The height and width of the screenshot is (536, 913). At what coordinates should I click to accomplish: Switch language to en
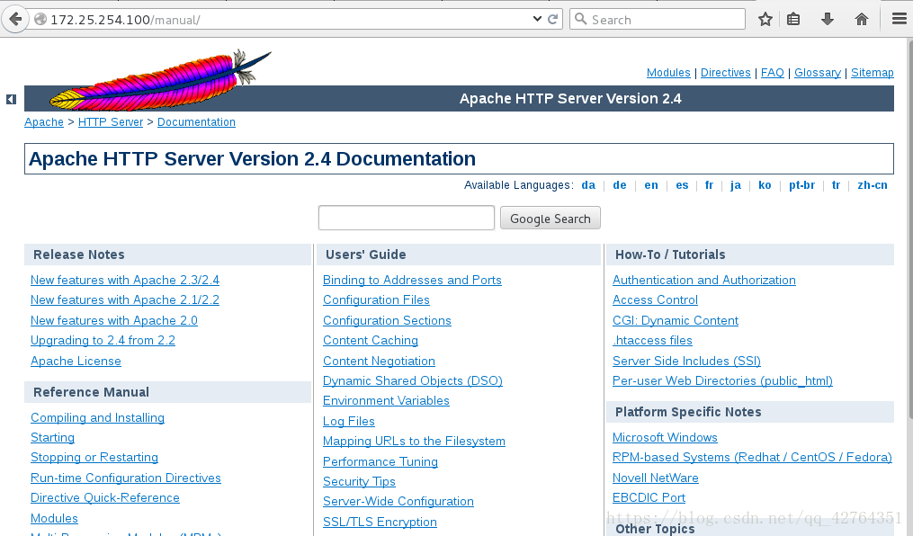[651, 185]
